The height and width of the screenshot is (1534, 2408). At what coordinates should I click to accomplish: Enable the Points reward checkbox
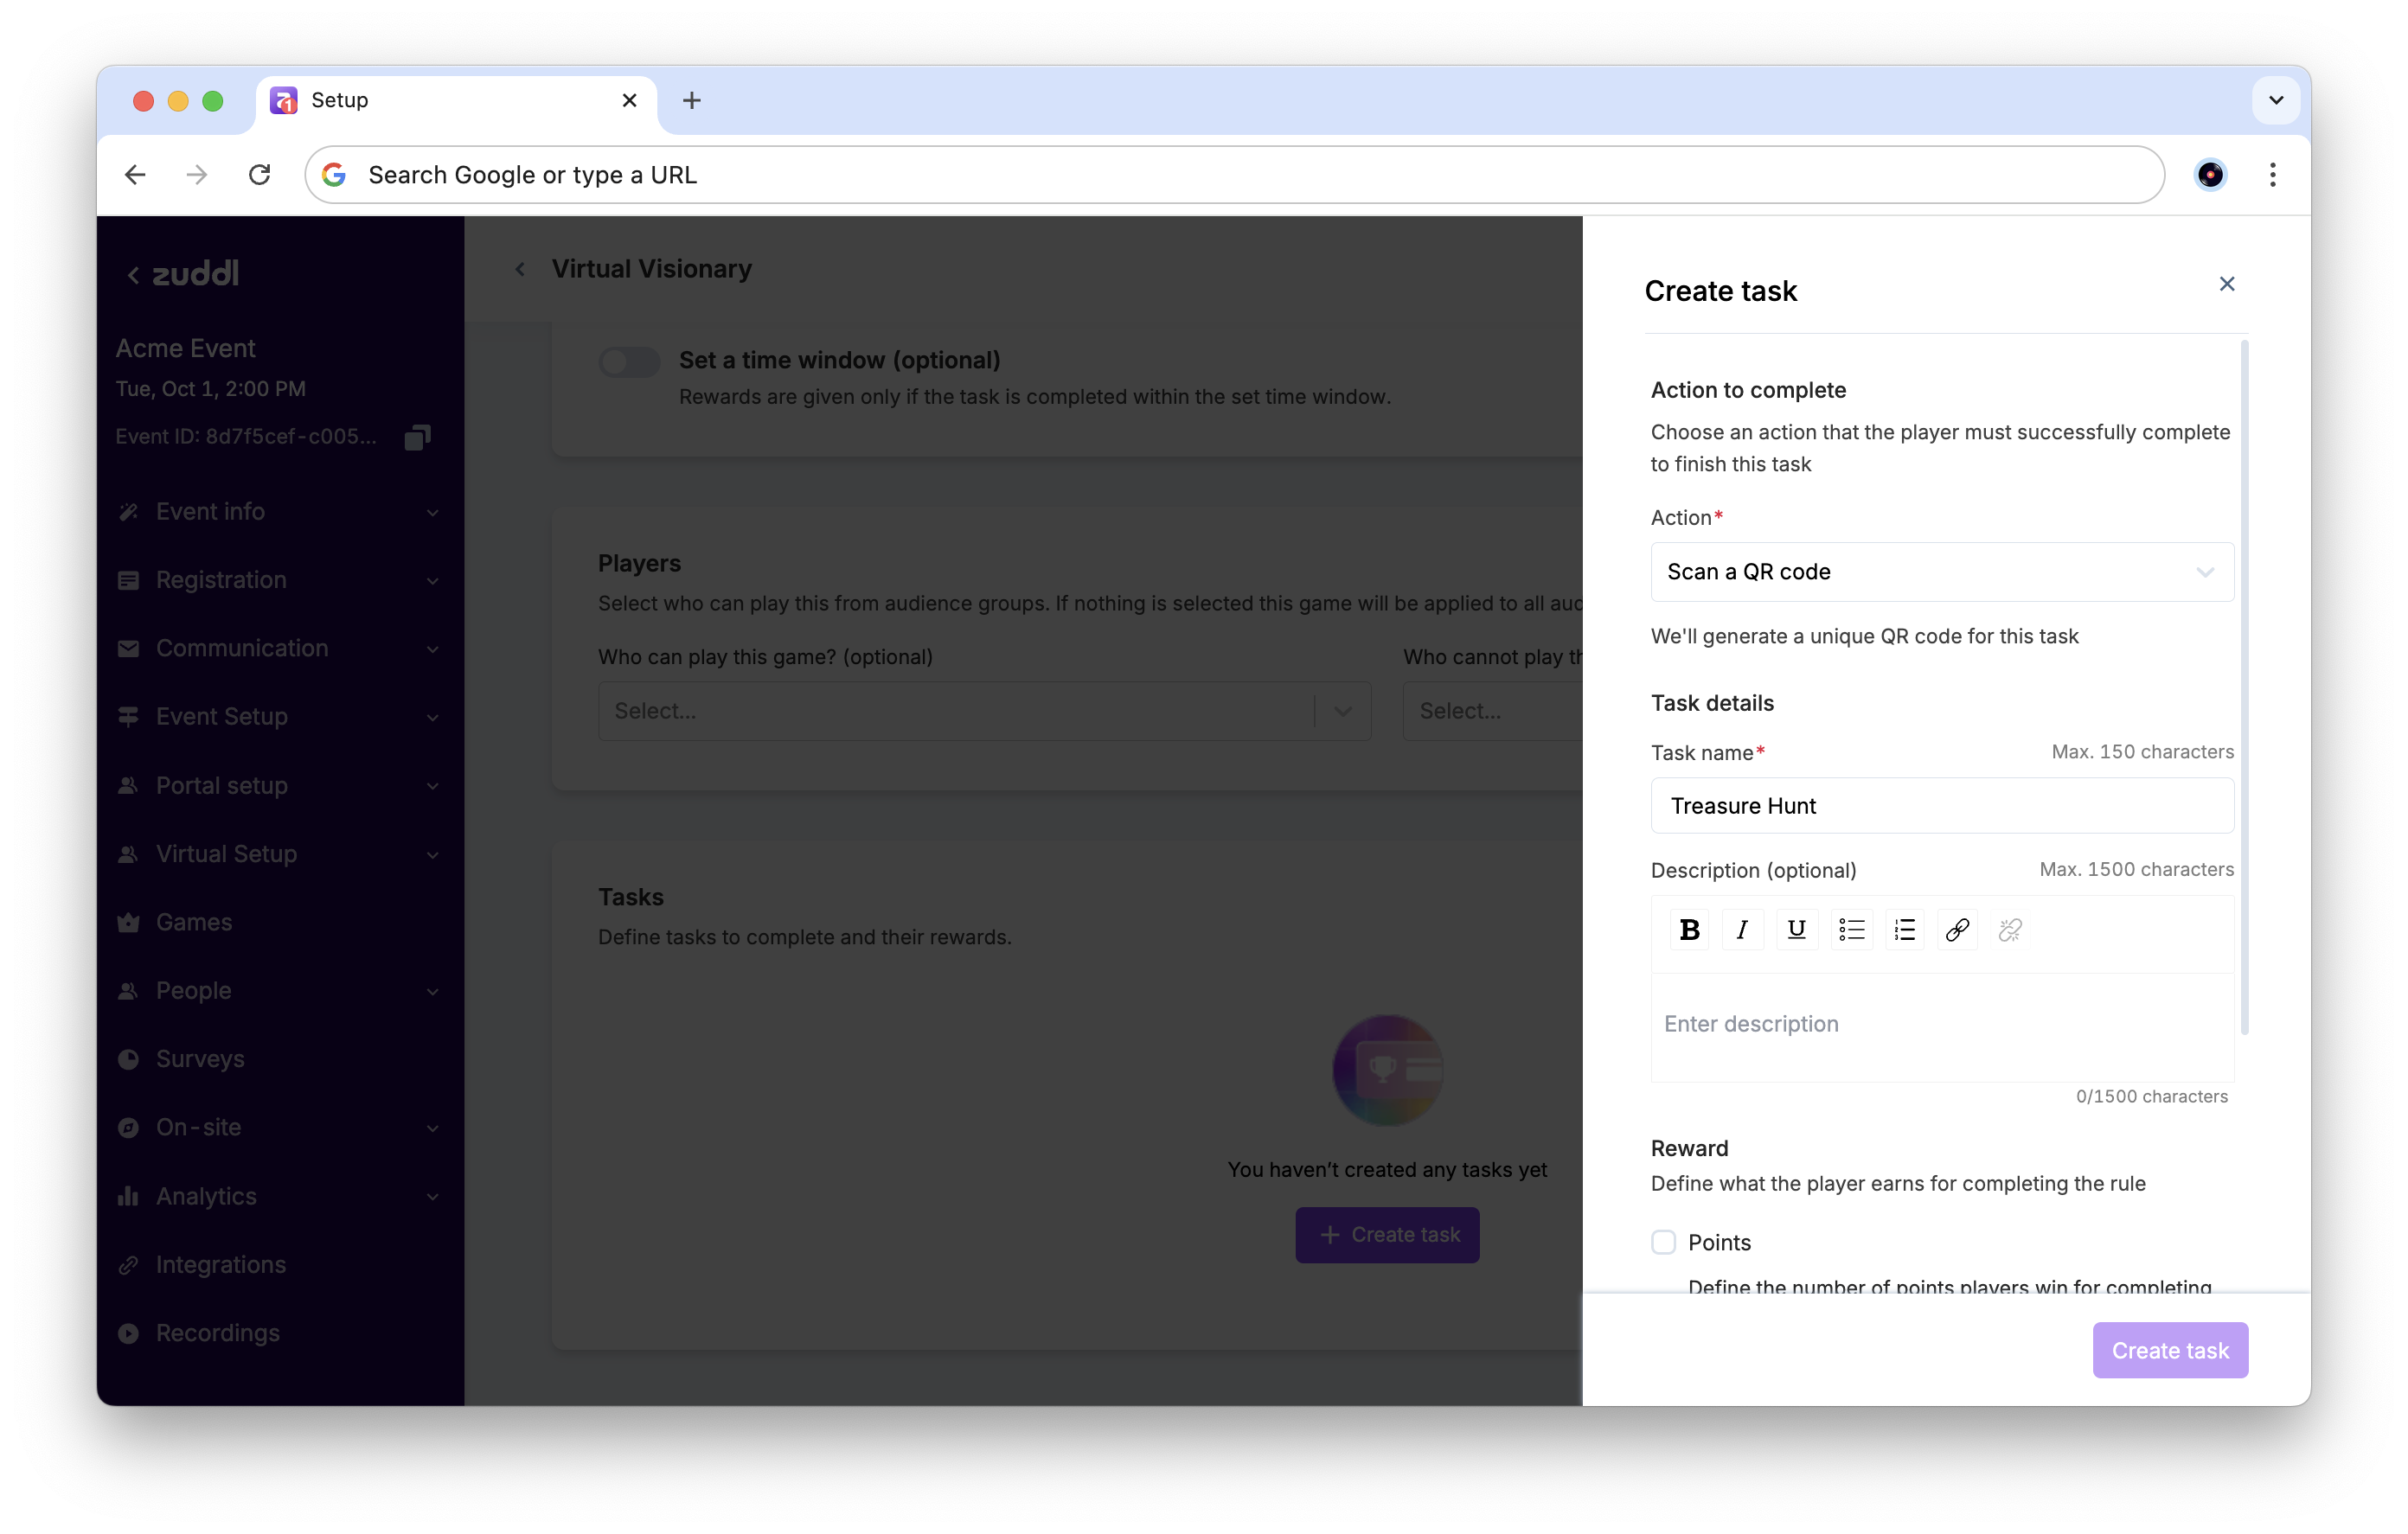tap(1663, 1242)
